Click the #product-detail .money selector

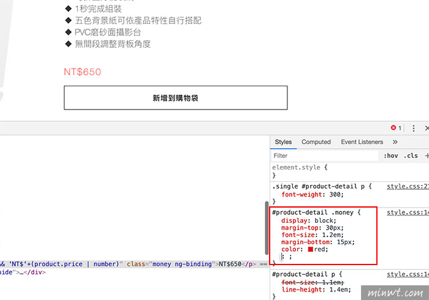coord(313,212)
